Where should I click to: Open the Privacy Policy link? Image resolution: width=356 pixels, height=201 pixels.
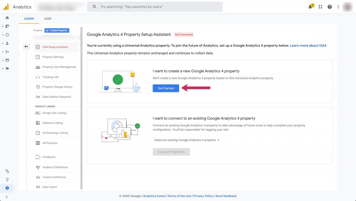click(203, 196)
